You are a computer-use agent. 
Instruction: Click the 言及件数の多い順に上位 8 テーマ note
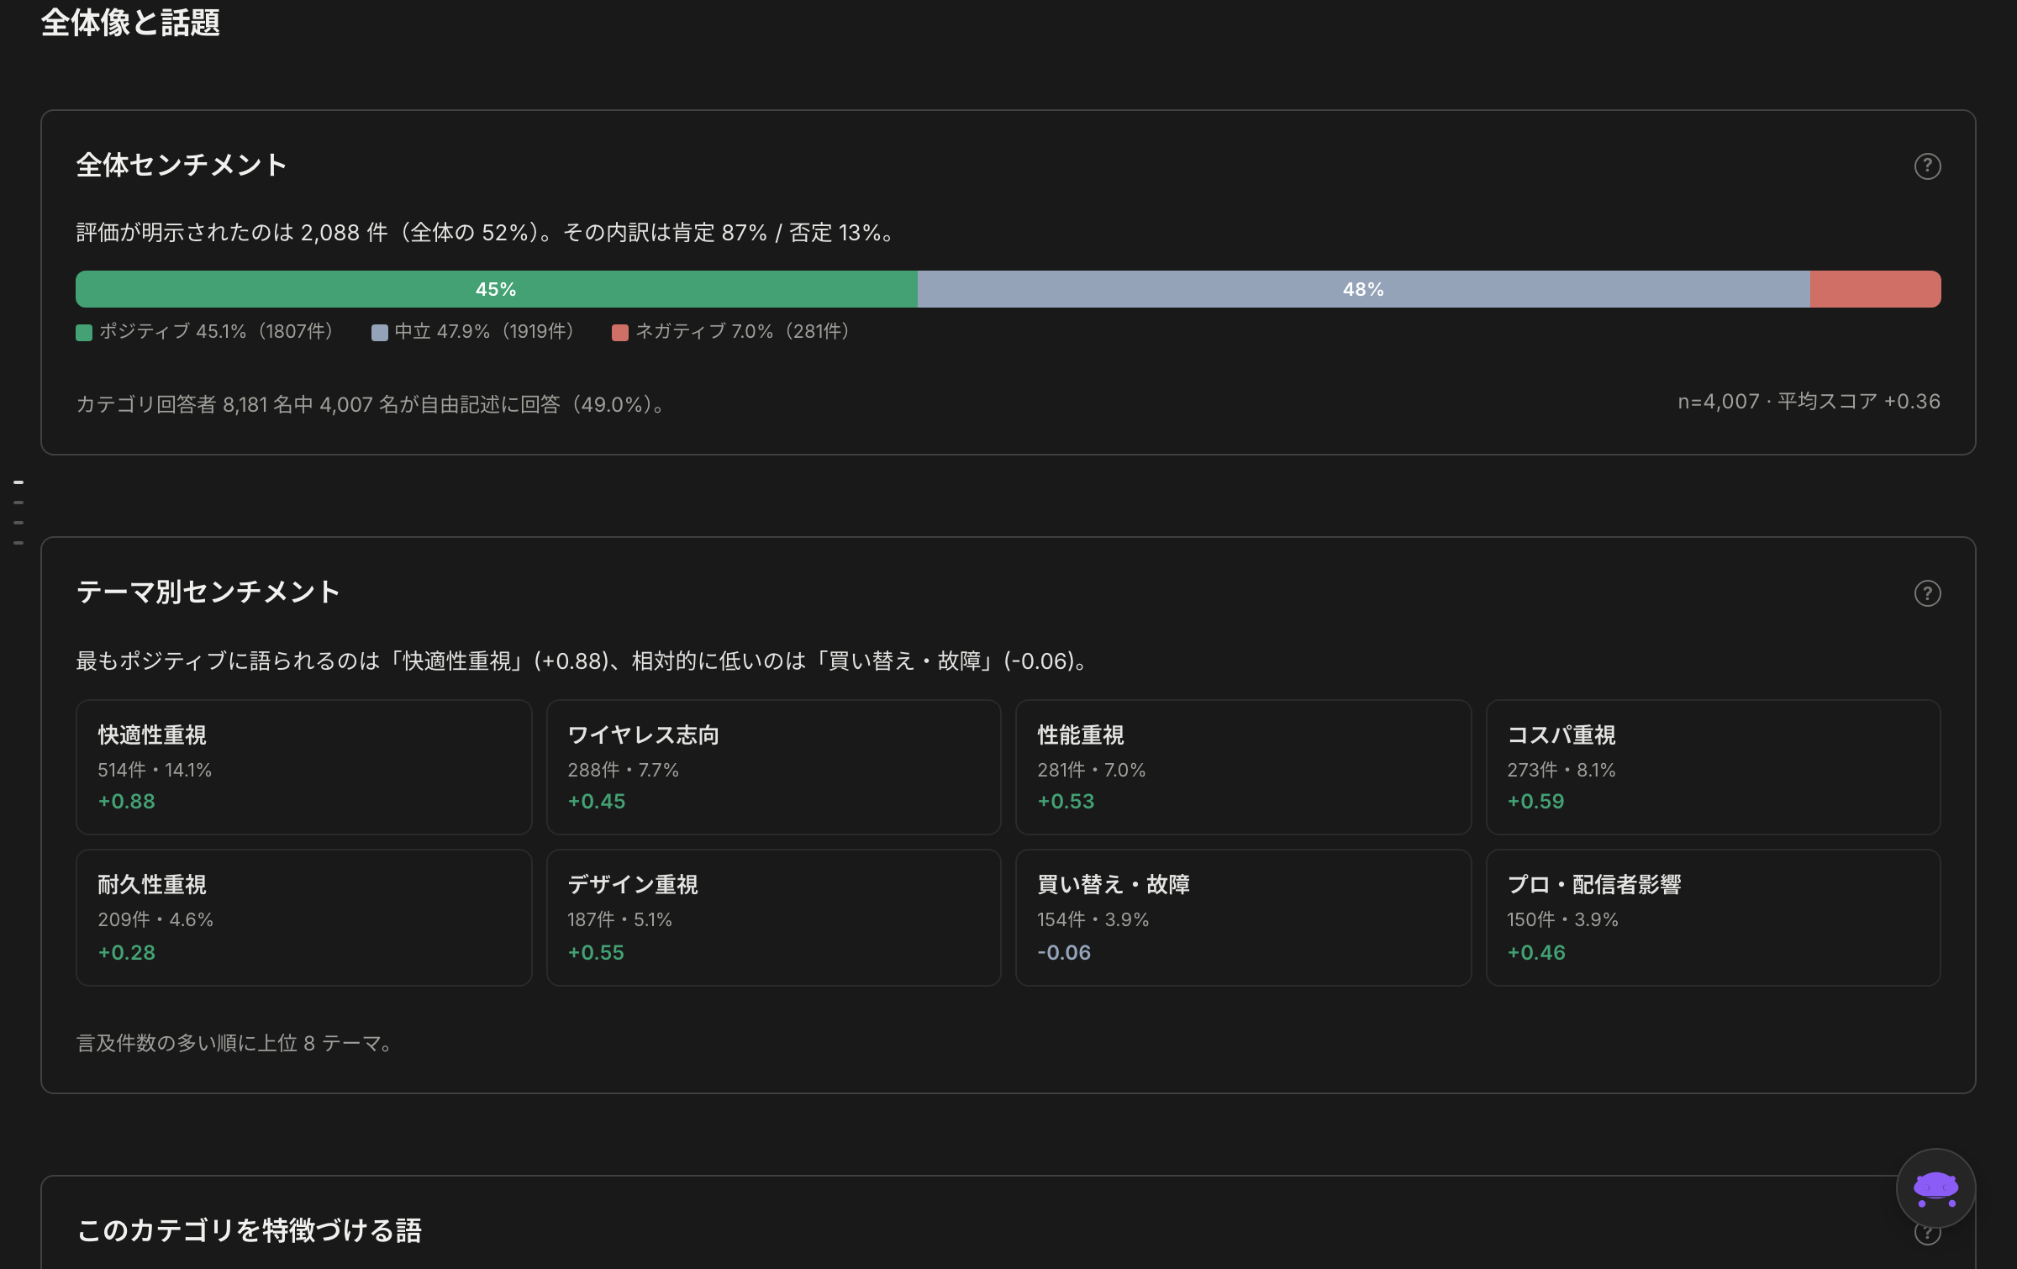(x=234, y=1044)
